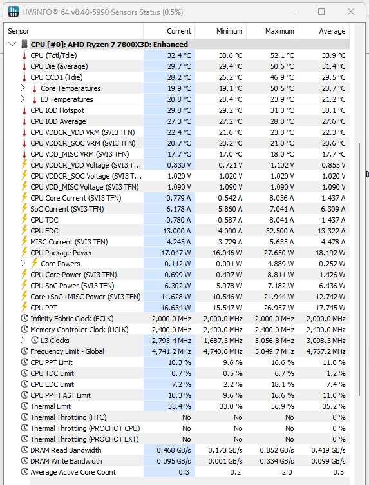Click the CPU chip icon next to Ryzen 7 7800X3D
Screen dimensions: 369x485
point(24,45)
